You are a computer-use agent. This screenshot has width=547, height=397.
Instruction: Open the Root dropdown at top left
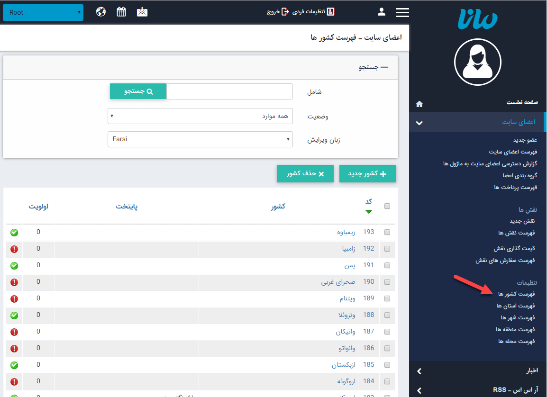[x=43, y=12]
